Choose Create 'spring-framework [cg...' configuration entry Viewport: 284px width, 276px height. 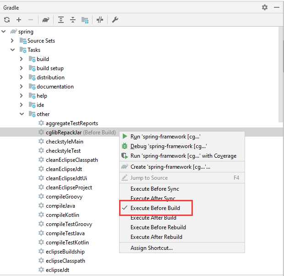pyautogui.click(x=182, y=167)
